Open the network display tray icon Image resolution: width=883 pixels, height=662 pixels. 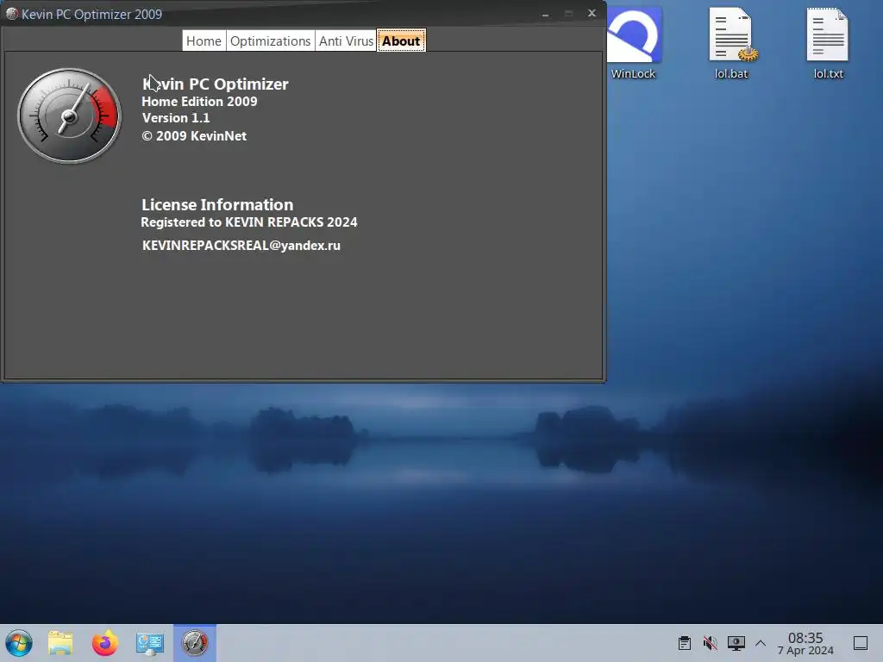click(736, 643)
